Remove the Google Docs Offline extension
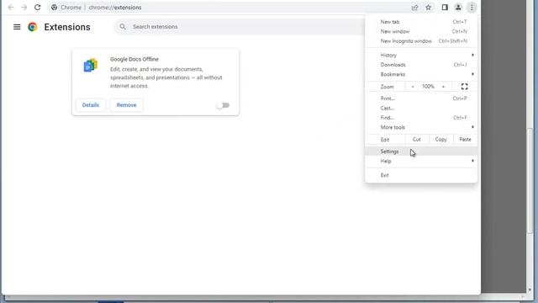 [126, 105]
